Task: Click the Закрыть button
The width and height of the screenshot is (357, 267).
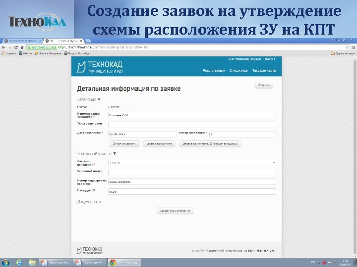Action: [x=264, y=85]
